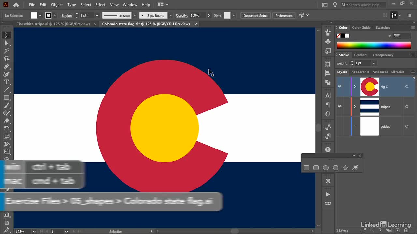Show the guides layer visibility
The width and height of the screenshot is (417, 234).
(339, 126)
